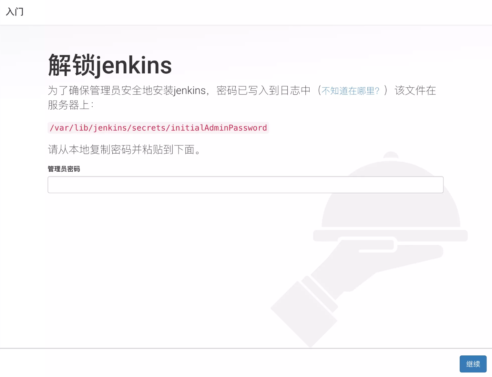The image size is (492, 377).
Task: Click the serving tray in the background image
Action: (x=390, y=235)
